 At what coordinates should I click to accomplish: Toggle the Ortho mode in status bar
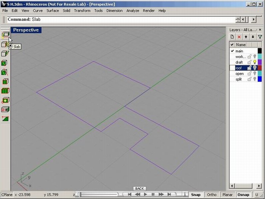[x=212, y=194]
